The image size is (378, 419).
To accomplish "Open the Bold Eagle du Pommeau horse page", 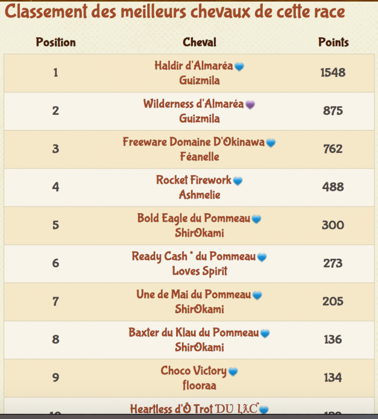I will (x=193, y=218).
